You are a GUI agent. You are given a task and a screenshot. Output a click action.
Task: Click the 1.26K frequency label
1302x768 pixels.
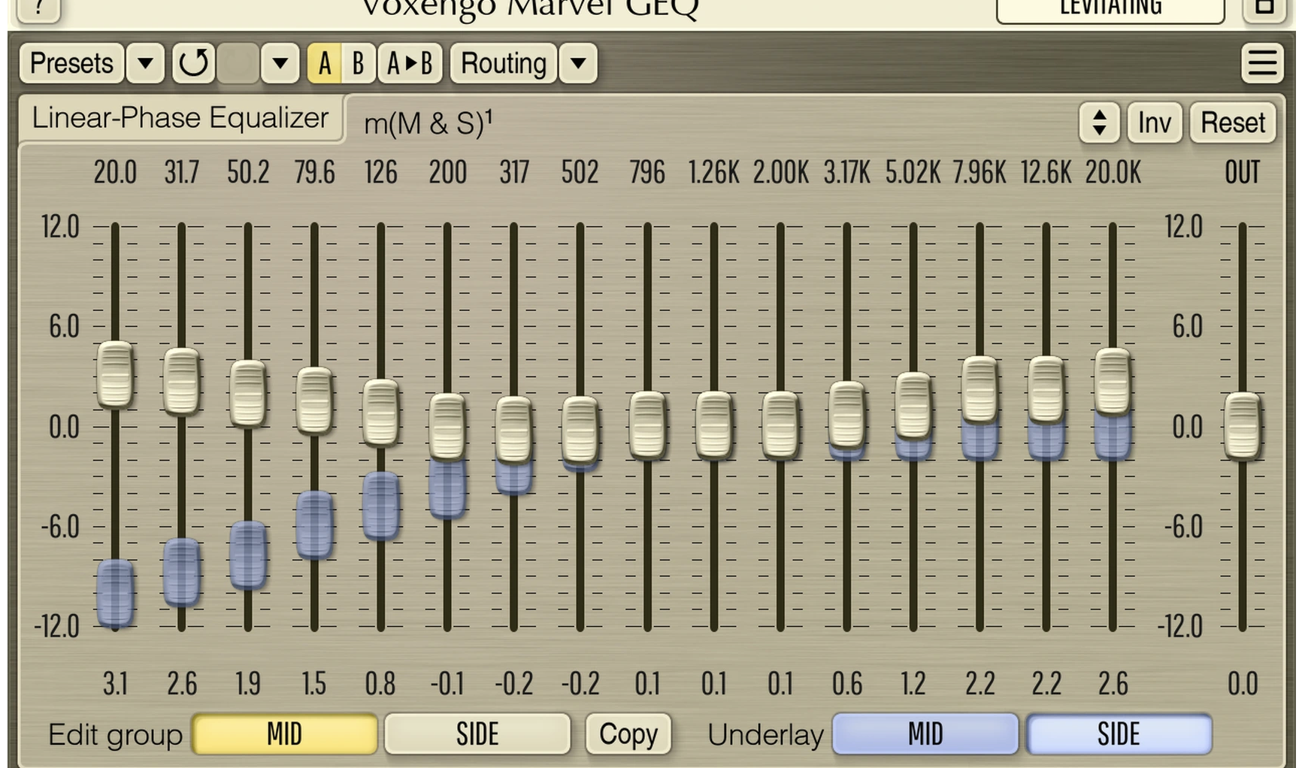(713, 172)
